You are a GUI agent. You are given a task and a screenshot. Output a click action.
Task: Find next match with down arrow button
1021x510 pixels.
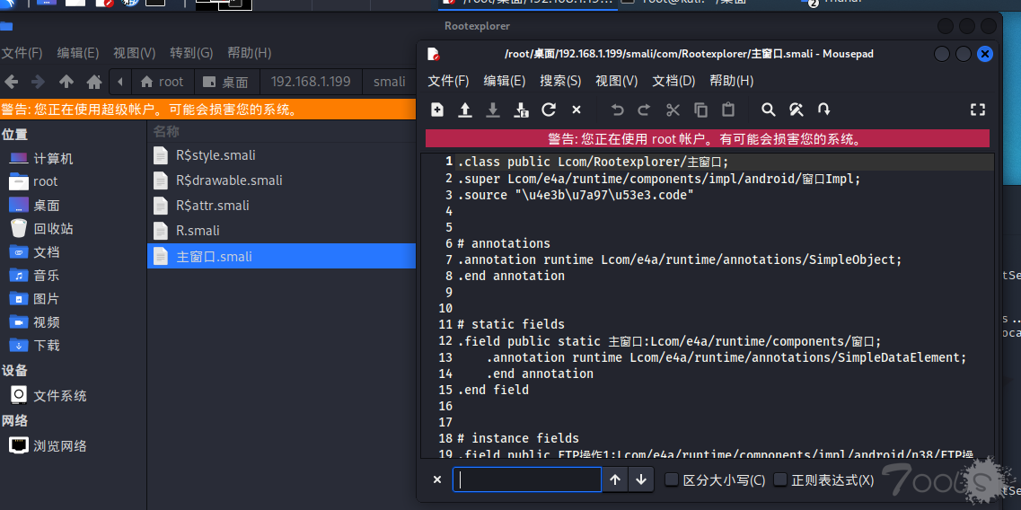pos(641,479)
